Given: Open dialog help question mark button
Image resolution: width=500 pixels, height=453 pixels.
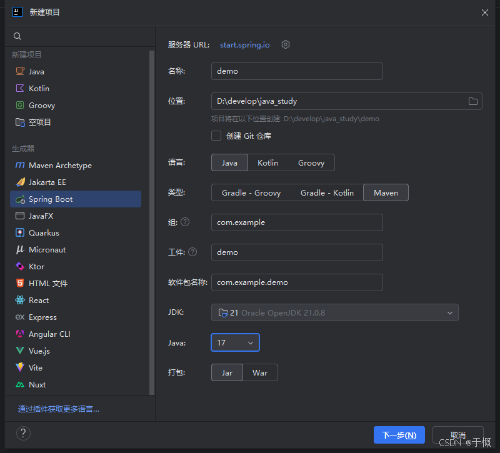Looking at the screenshot, I should point(23,433).
